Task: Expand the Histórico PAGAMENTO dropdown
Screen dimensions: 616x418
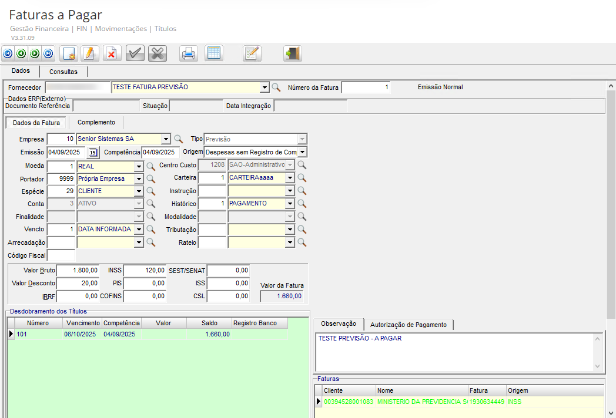Action: click(x=290, y=204)
